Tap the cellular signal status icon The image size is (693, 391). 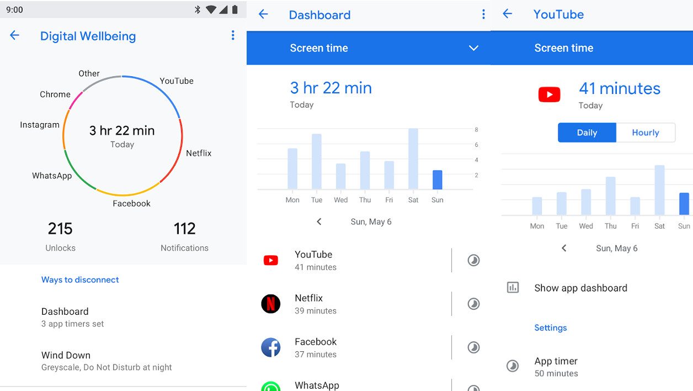(x=223, y=9)
